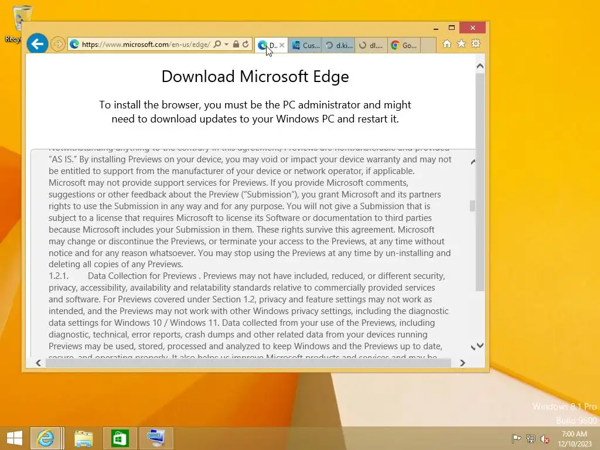Click the security lock icon
This screenshot has width=600, height=450.
pos(236,45)
